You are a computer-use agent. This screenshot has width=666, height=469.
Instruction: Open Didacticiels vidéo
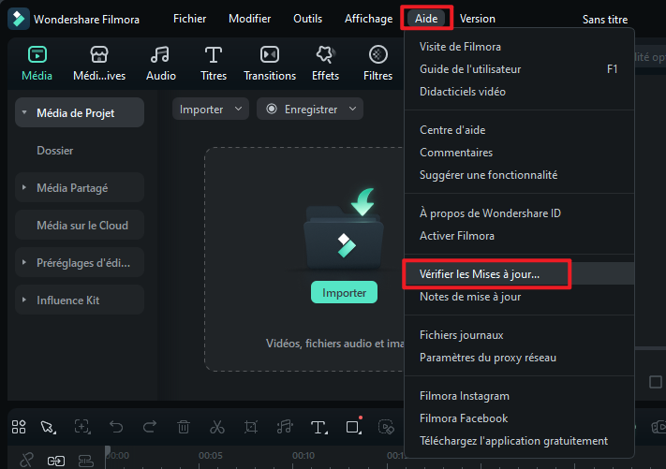click(519, 92)
